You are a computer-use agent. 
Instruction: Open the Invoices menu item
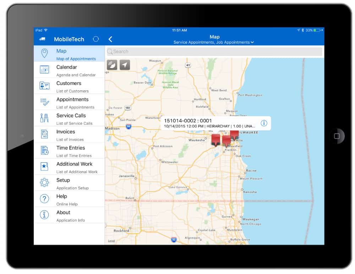[x=69, y=134]
